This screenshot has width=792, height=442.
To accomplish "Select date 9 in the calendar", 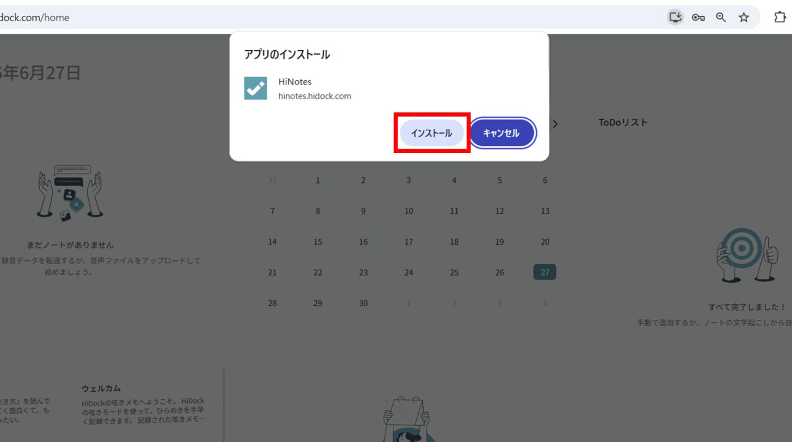I will (363, 211).
